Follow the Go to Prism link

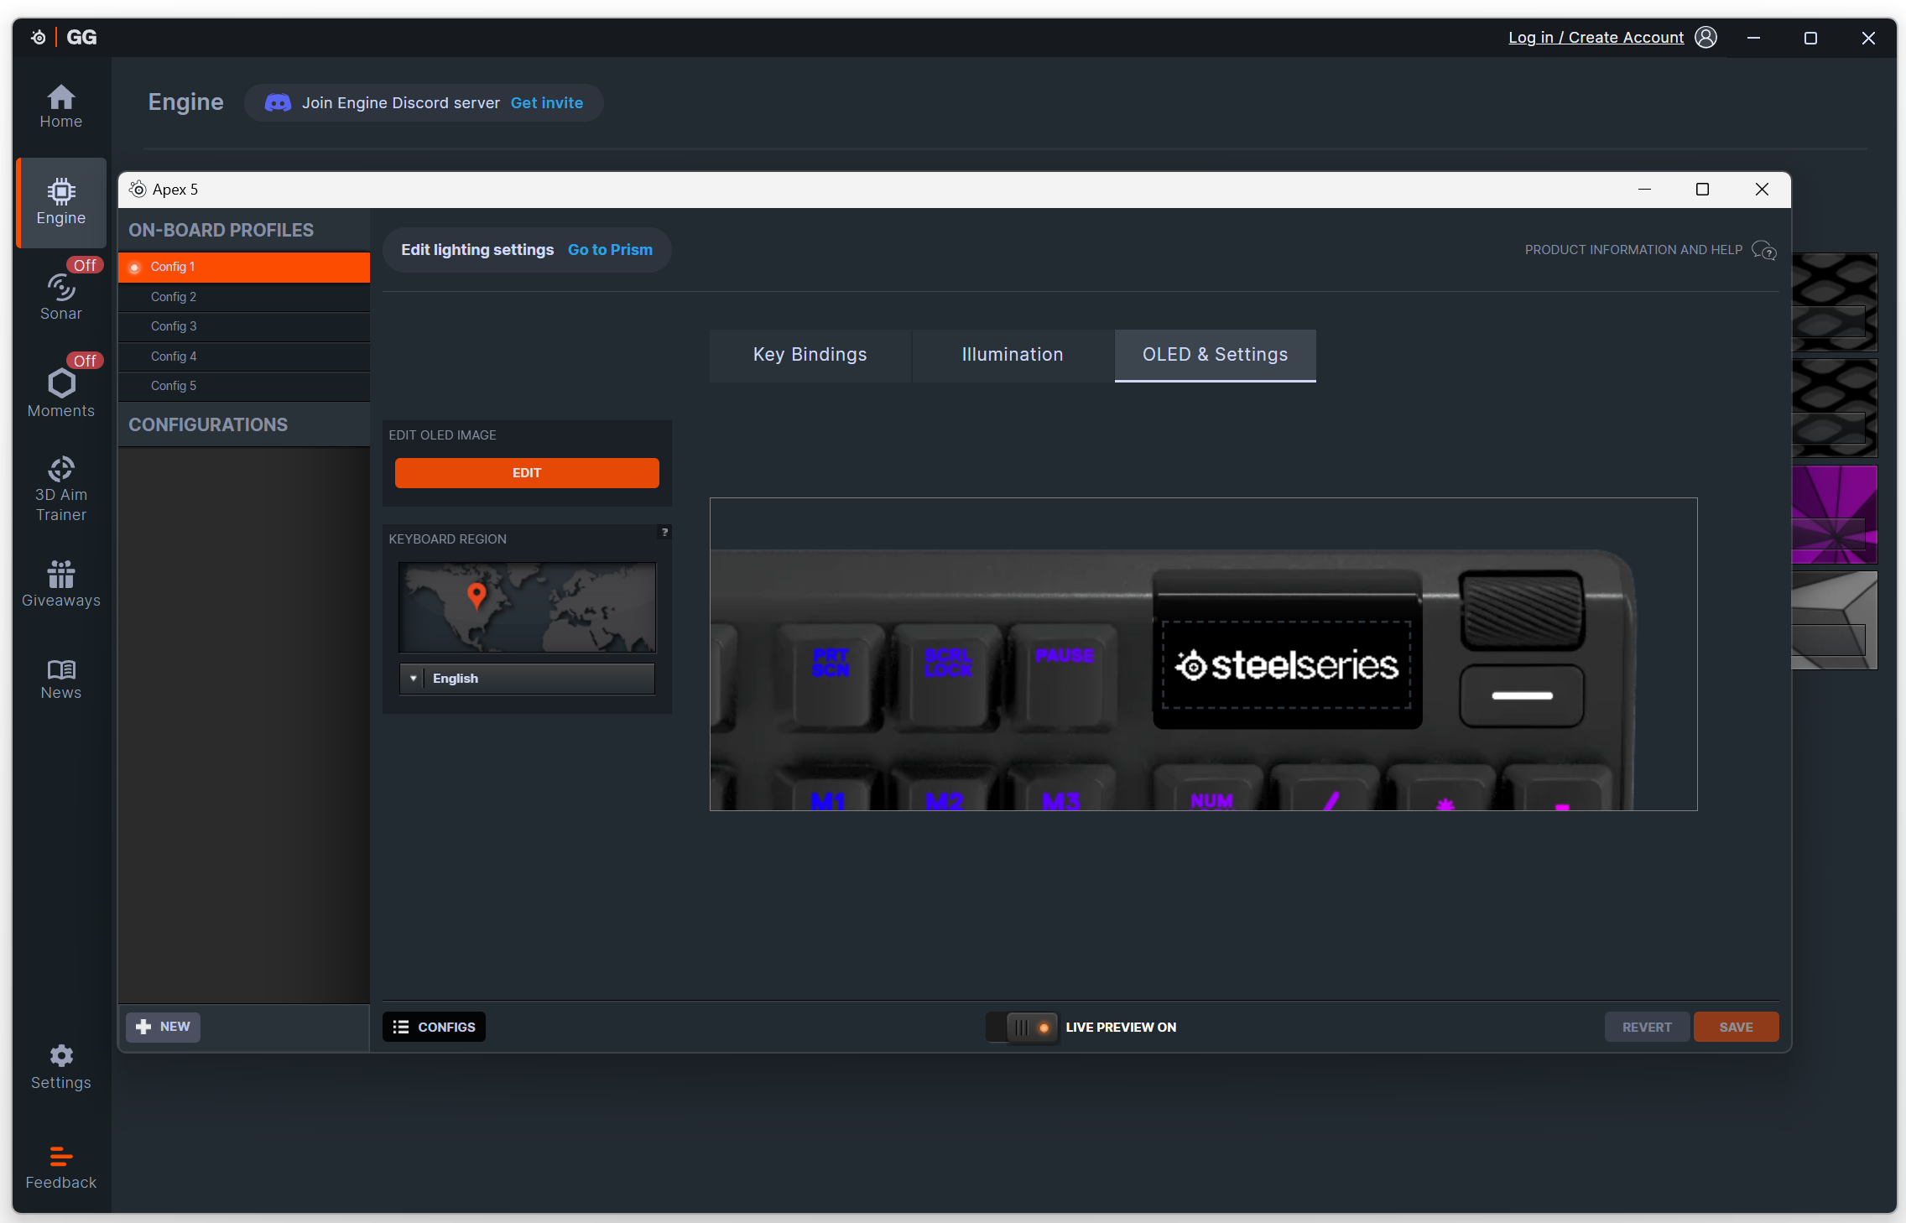click(x=610, y=250)
